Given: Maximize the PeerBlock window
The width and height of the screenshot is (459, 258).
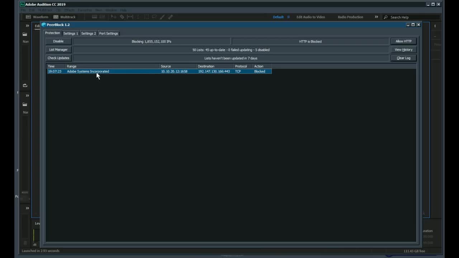Looking at the screenshot, I should (x=413, y=25).
